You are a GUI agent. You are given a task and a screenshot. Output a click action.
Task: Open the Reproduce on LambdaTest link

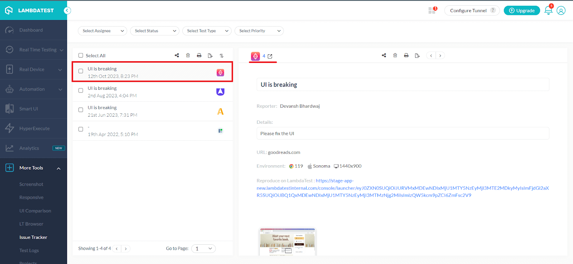(403, 188)
